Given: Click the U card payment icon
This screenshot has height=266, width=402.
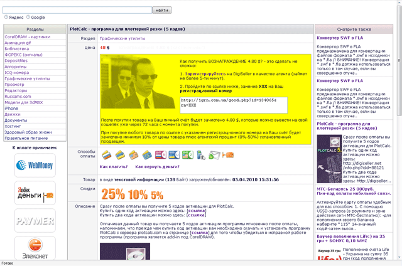Looking at the screenshot, I should click(174, 155).
